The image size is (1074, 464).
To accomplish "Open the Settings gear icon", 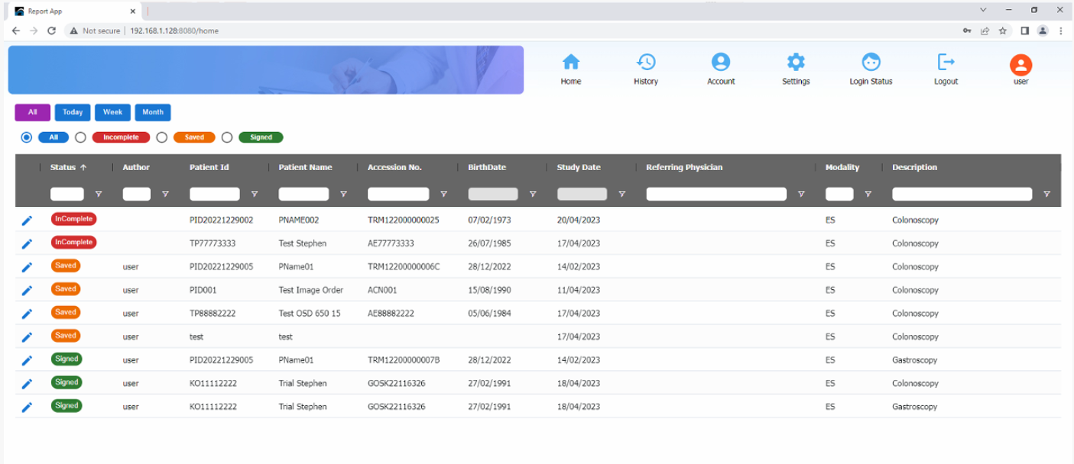I will point(796,62).
